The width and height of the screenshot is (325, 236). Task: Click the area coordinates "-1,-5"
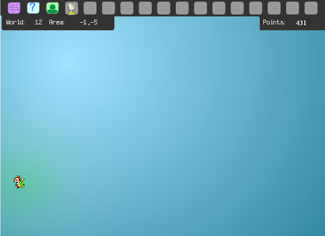click(88, 22)
